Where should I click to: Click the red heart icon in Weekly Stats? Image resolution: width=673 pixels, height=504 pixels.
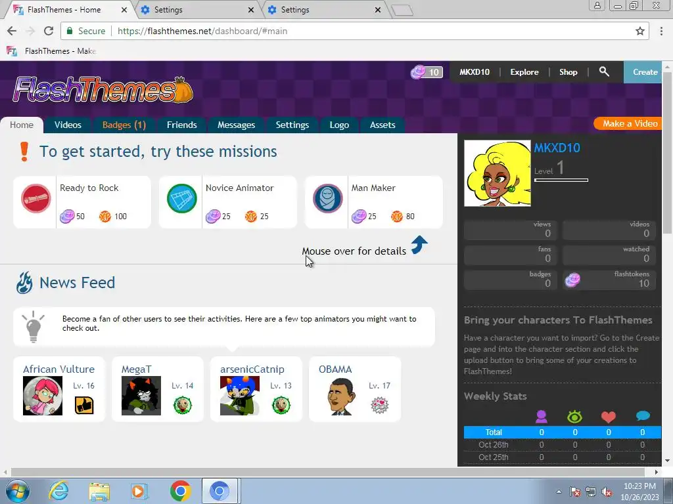pyautogui.click(x=608, y=417)
